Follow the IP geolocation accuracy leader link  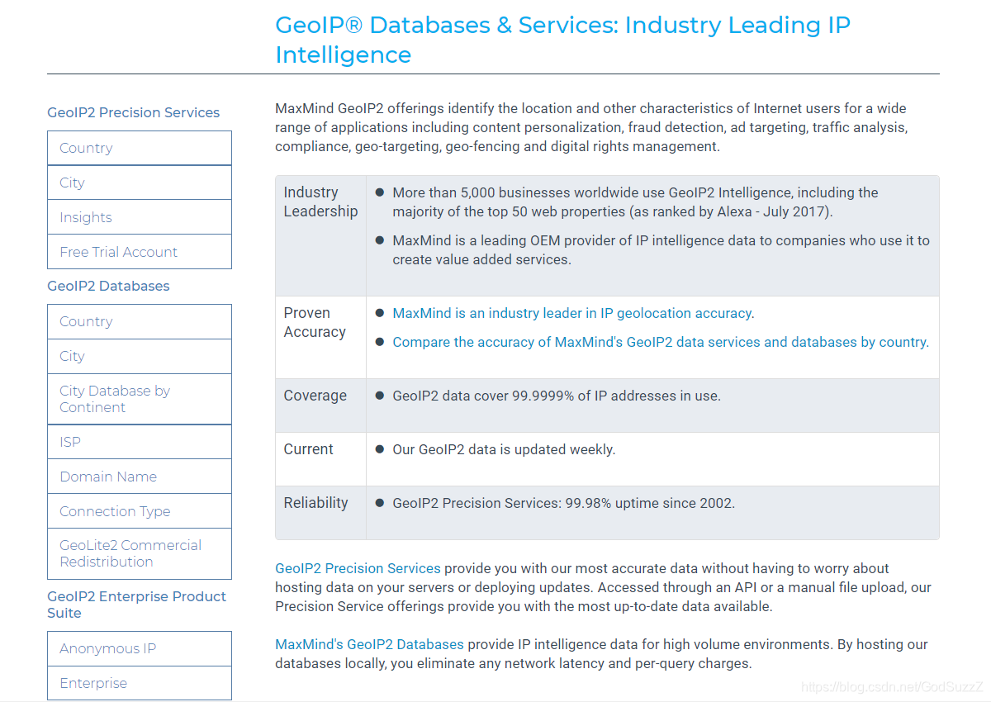pyautogui.click(x=572, y=313)
